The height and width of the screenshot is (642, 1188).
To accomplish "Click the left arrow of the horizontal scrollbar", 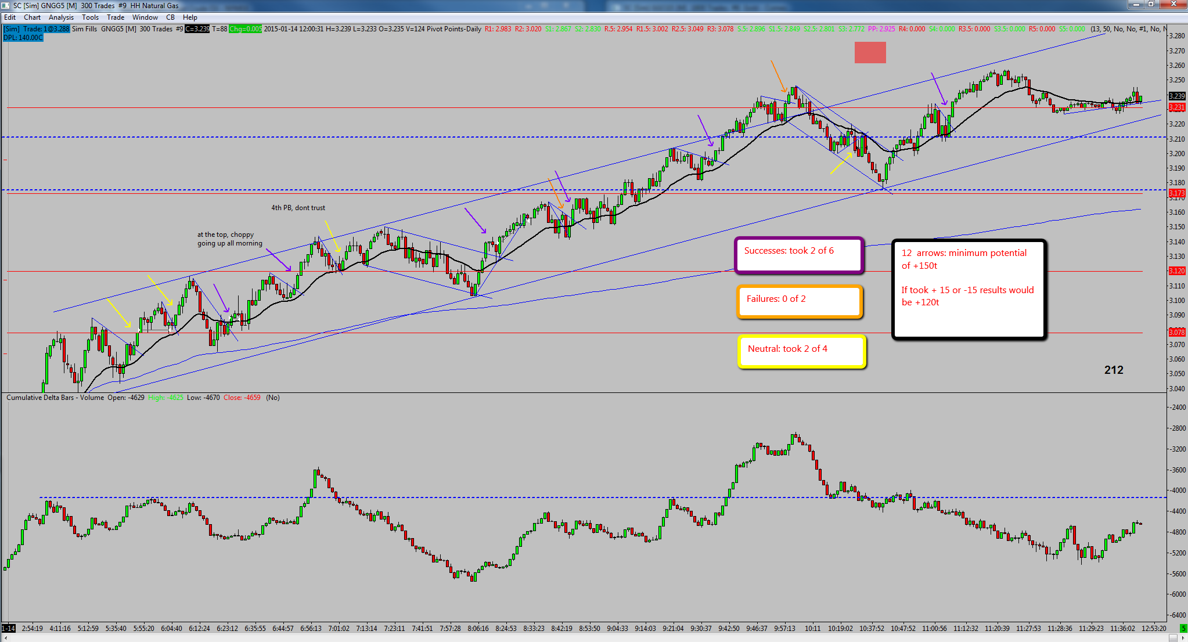I will [x=5, y=637].
